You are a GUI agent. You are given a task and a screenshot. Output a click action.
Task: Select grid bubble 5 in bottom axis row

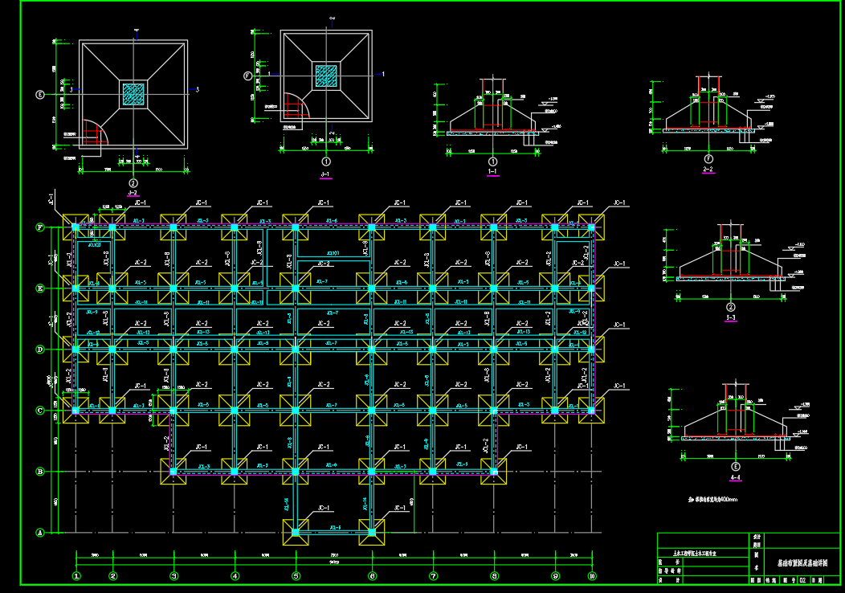pos(296,575)
